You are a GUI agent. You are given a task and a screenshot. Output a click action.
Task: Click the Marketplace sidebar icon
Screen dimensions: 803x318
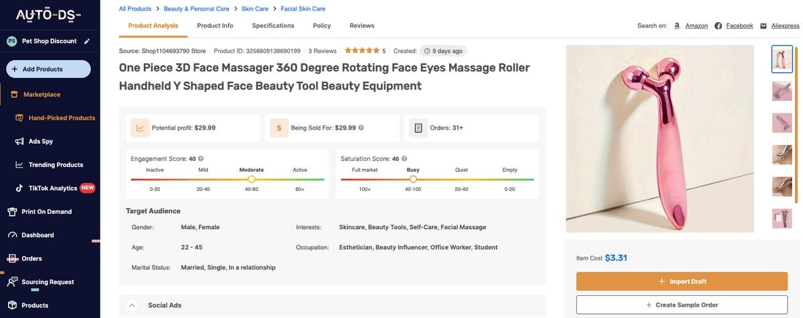pyautogui.click(x=14, y=94)
